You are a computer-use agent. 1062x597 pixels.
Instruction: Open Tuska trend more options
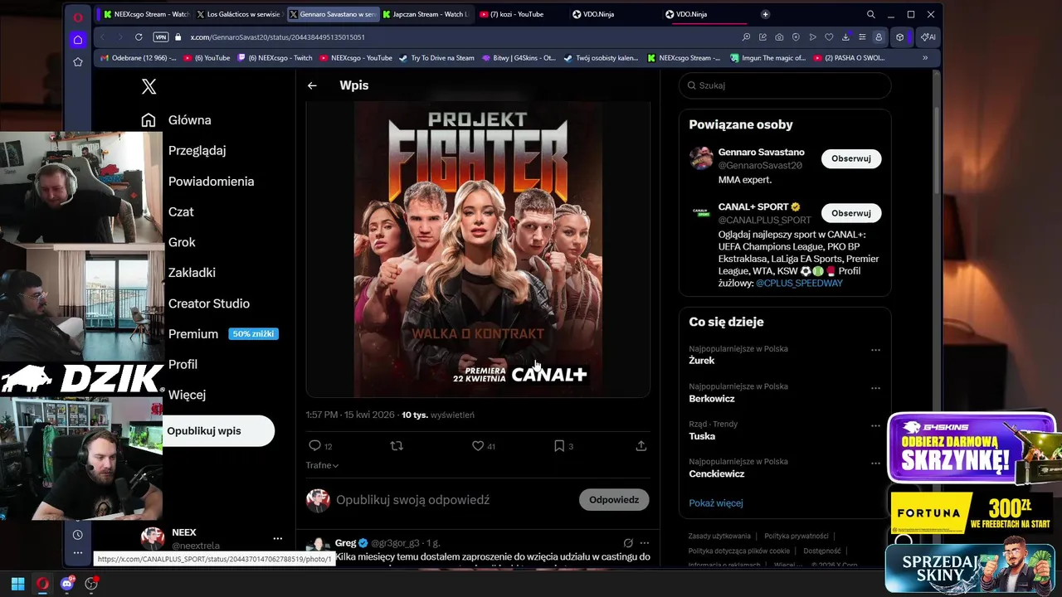click(875, 425)
